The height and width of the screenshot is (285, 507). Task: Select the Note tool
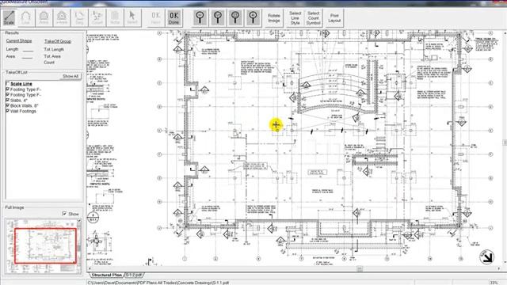[x=115, y=17]
